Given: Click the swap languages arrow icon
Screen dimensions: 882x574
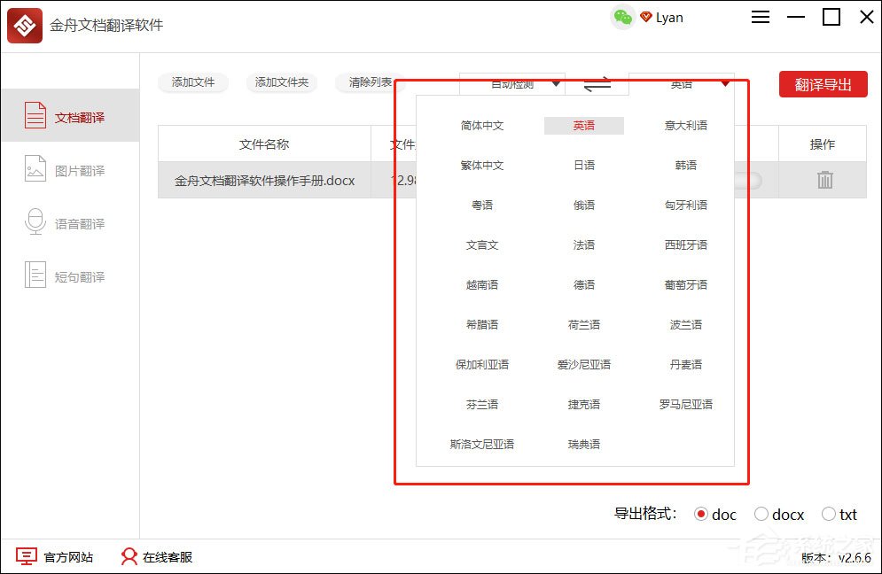Looking at the screenshot, I should click(597, 83).
